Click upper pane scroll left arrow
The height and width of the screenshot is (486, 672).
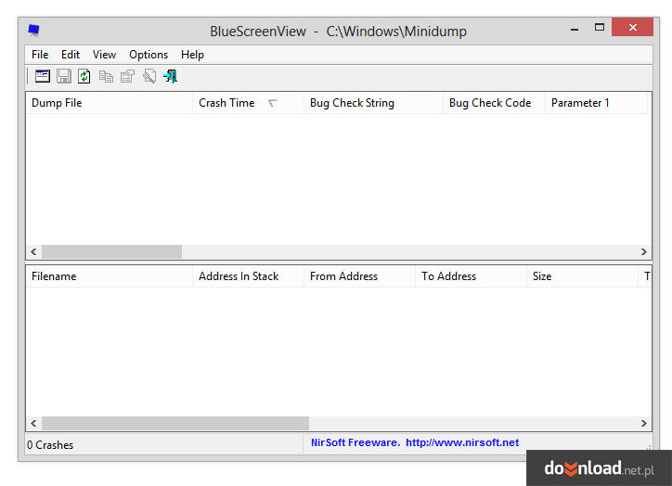33,251
